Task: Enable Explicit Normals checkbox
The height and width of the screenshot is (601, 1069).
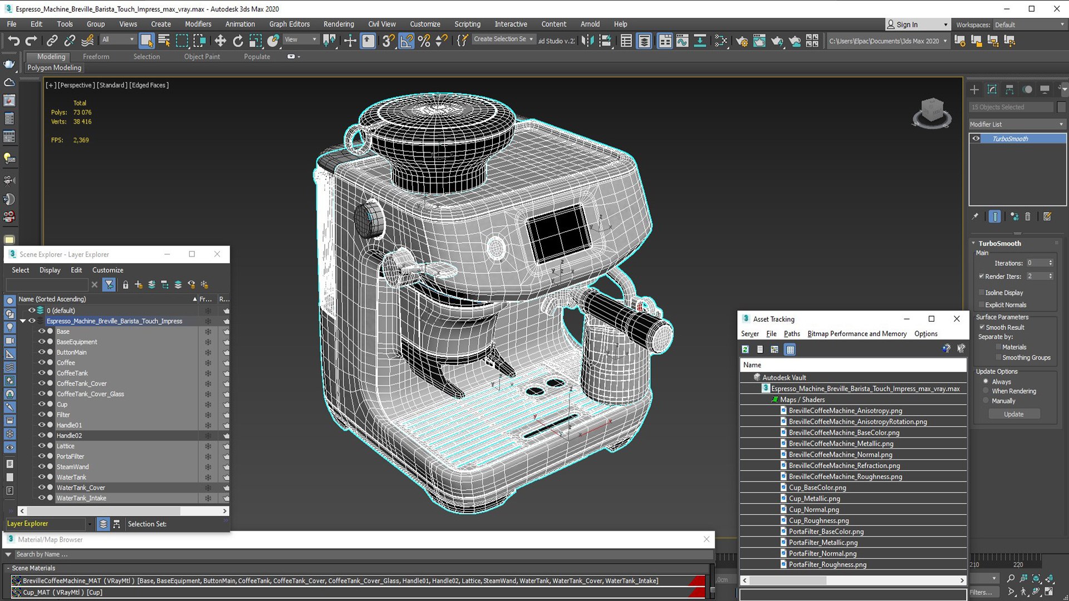Action: point(982,304)
